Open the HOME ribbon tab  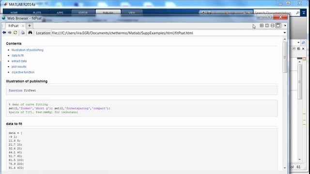click(x=14, y=13)
